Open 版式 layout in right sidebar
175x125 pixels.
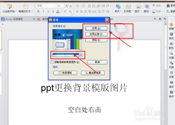[x=171, y=36]
